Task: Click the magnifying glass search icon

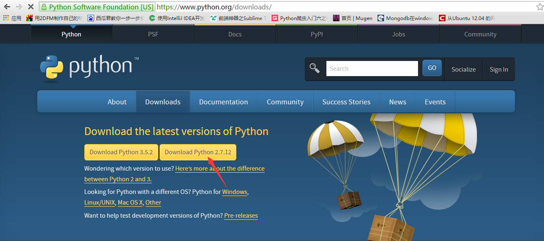Action: coord(315,68)
